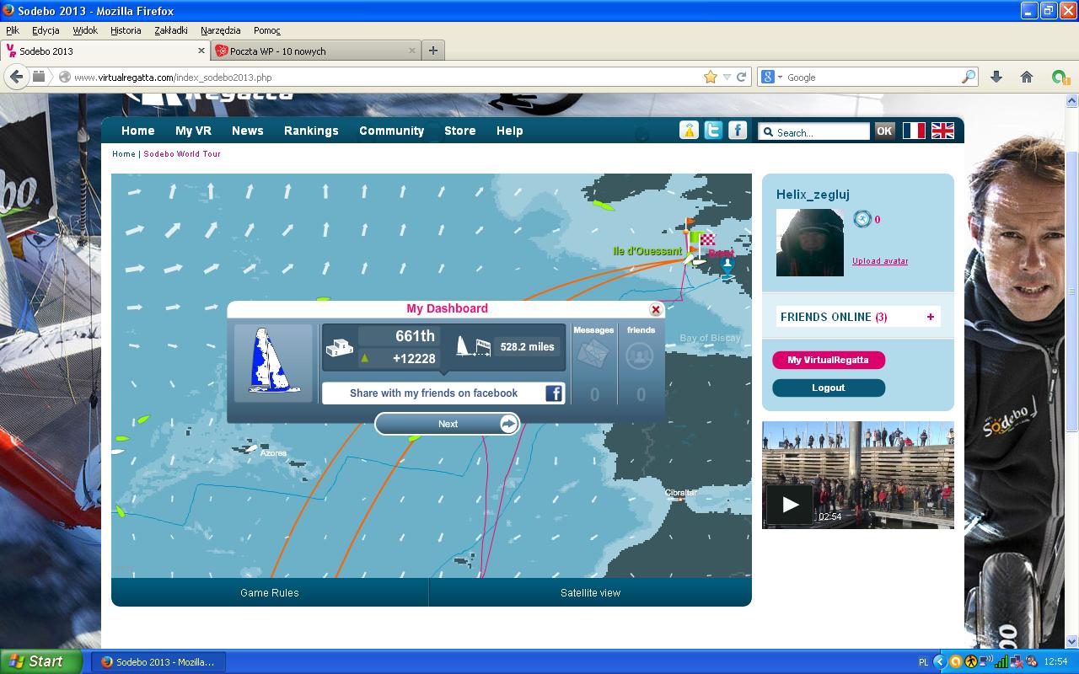Close the Poczta WP tab

pos(411,51)
